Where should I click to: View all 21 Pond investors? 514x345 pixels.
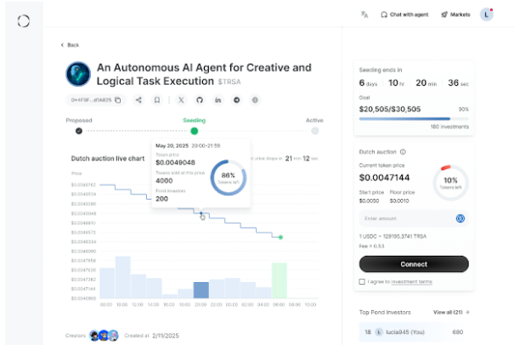tap(451, 312)
